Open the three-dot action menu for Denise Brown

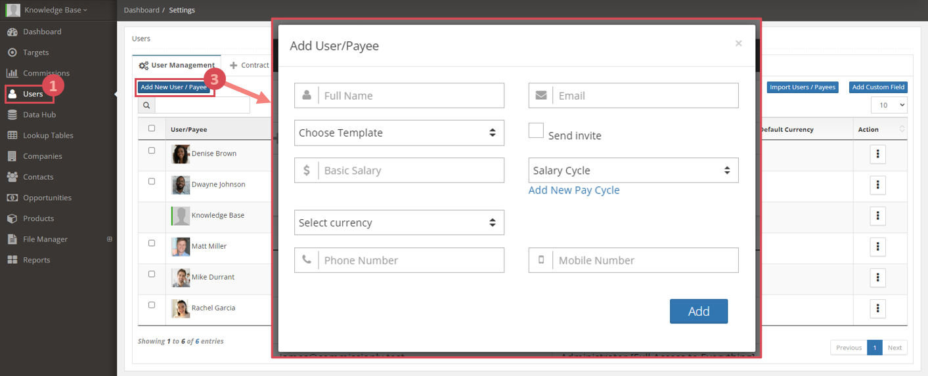(x=878, y=154)
